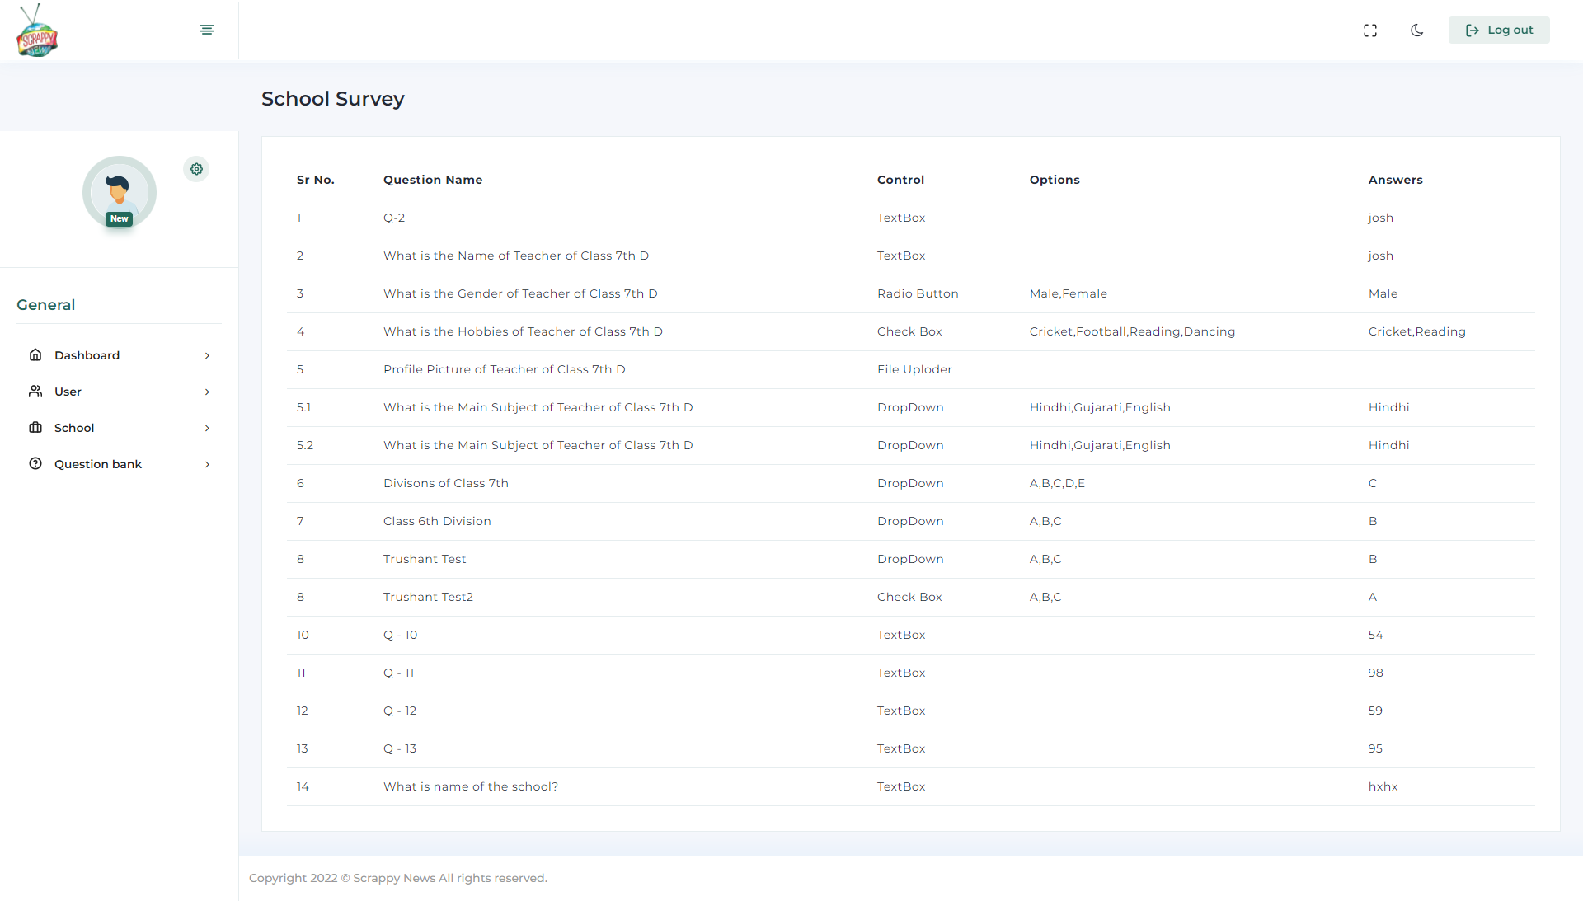1583x901 pixels.
Task: Select the 'What is name of the school?' row
Action: pyautogui.click(x=471, y=786)
